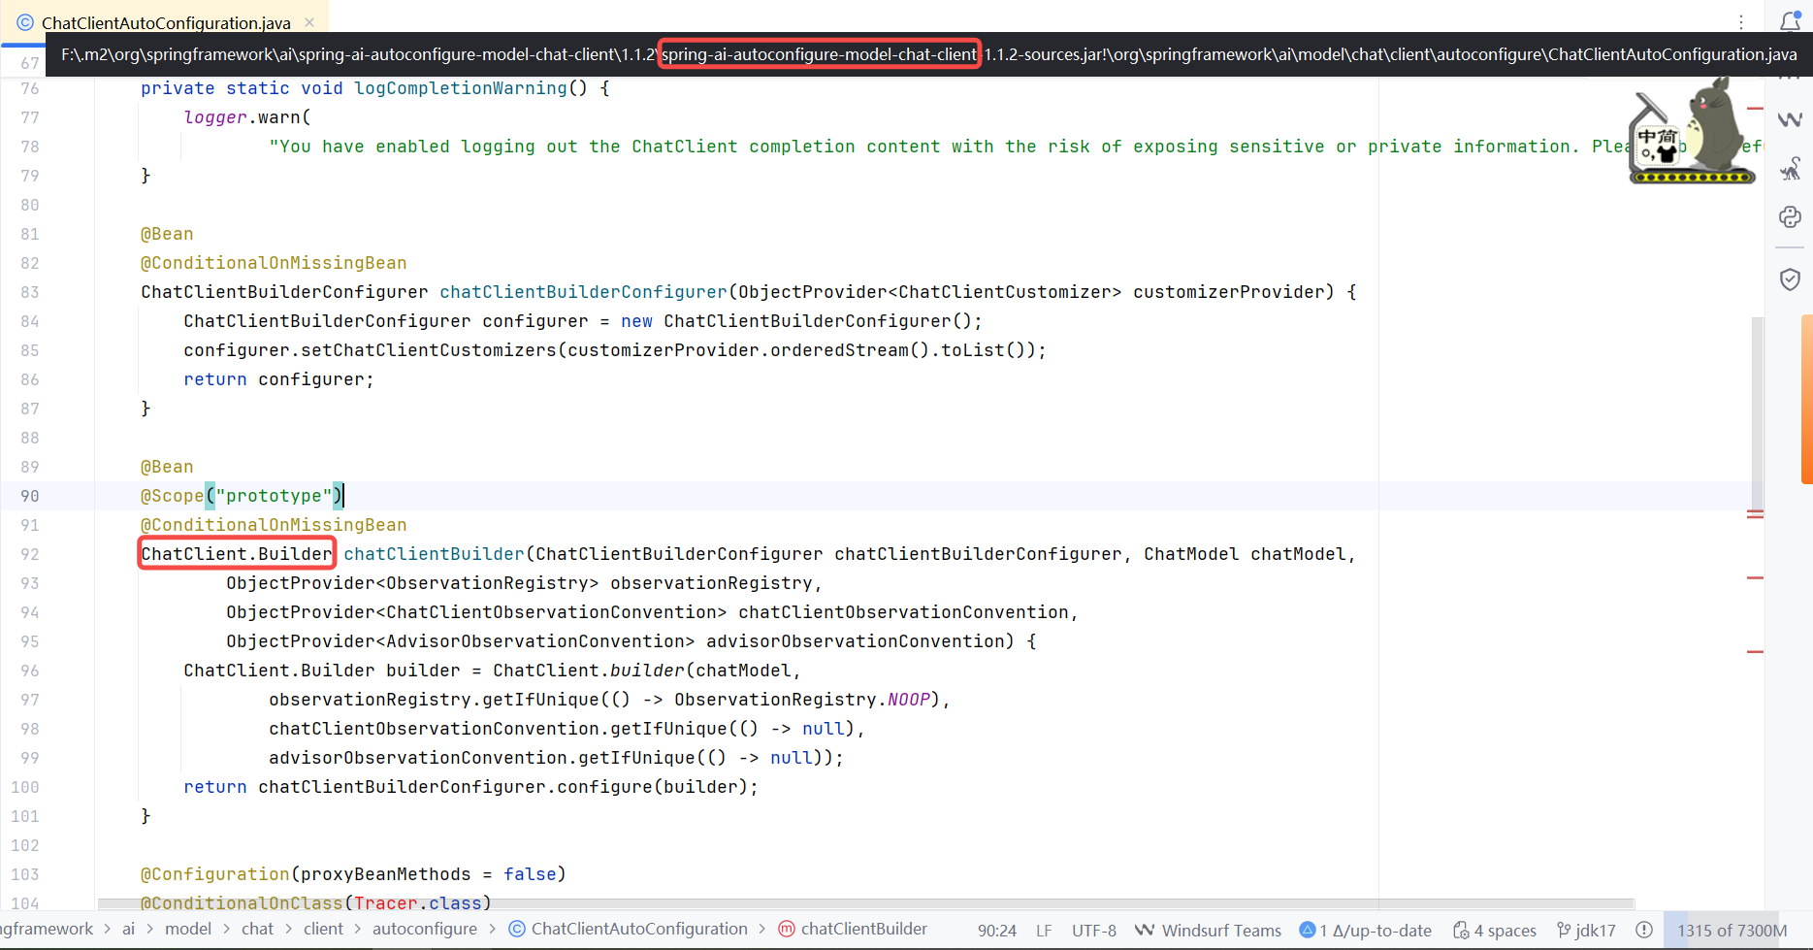The image size is (1813, 950).
Task: Open the Windsurf tool window in sidebar
Action: point(1790,119)
